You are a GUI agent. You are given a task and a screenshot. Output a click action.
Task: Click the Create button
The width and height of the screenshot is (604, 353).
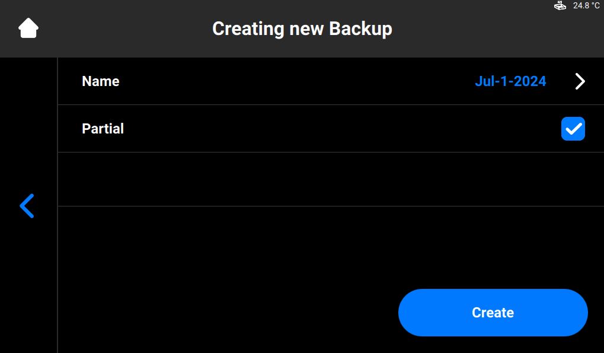(493, 313)
